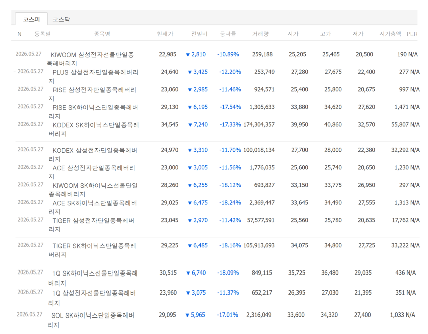Select low price 29,035 cell
This screenshot has height=334, width=428.
tap(363, 273)
